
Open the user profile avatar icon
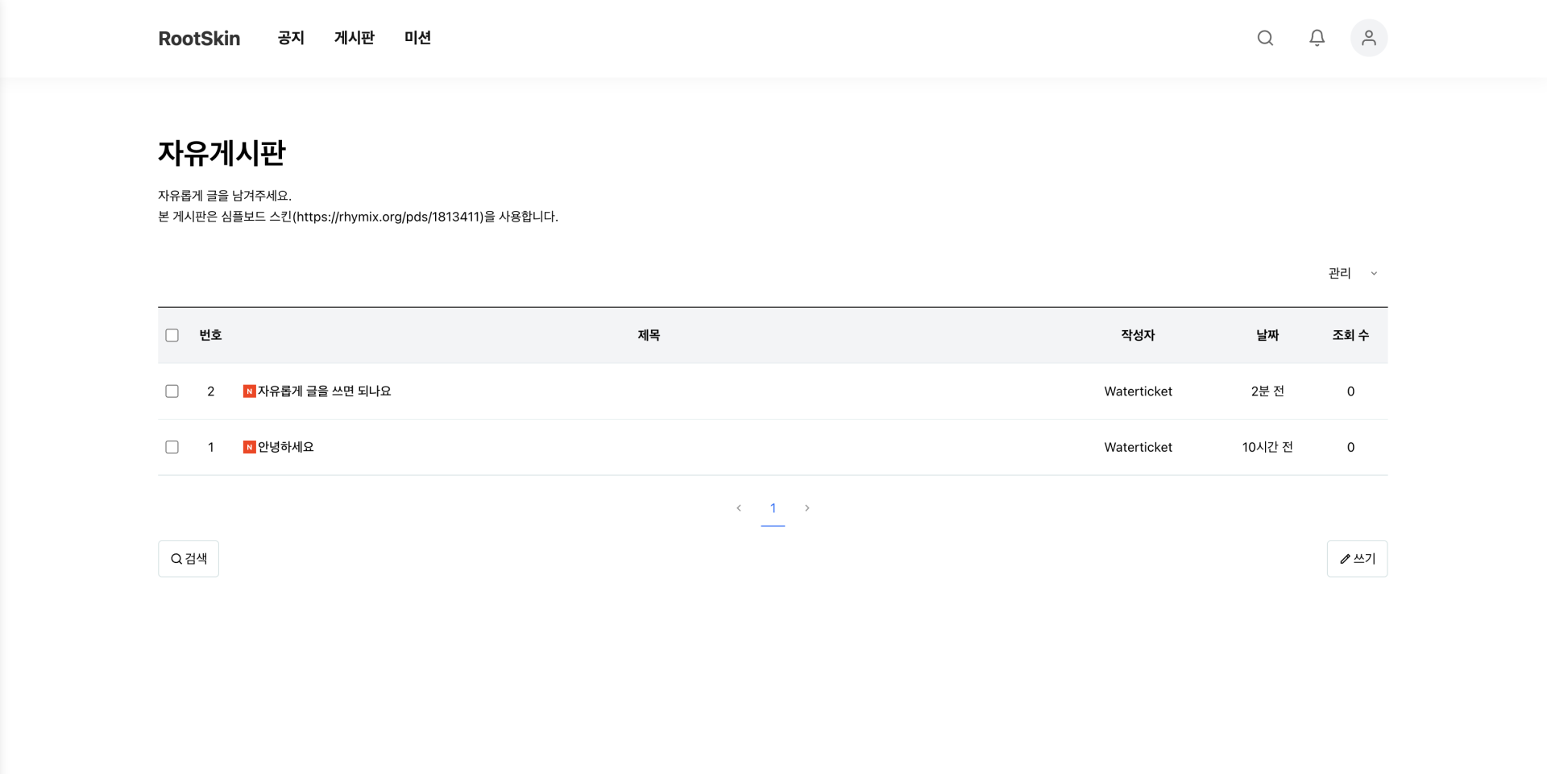pyautogui.click(x=1368, y=38)
